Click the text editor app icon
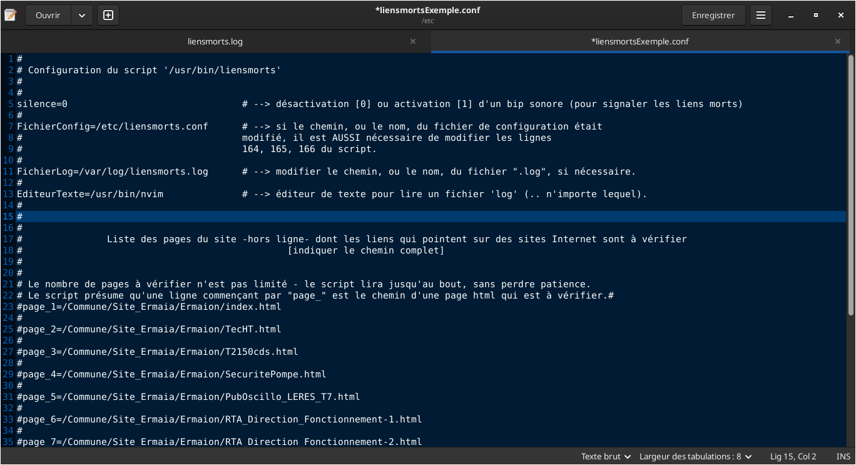Image resolution: width=856 pixels, height=465 pixels. pos(11,15)
